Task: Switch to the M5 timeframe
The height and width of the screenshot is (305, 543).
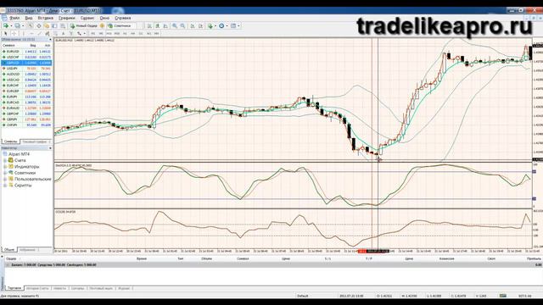Action: 101,34
